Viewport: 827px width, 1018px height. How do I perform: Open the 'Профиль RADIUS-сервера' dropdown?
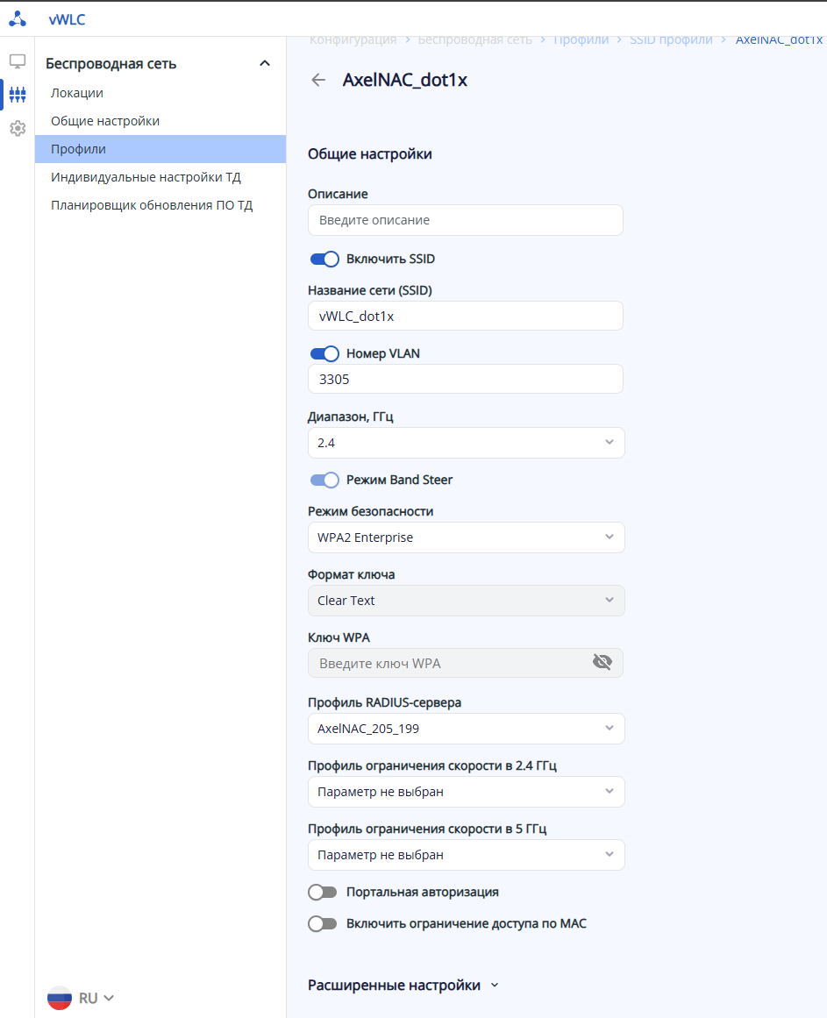click(x=466, y=729)
